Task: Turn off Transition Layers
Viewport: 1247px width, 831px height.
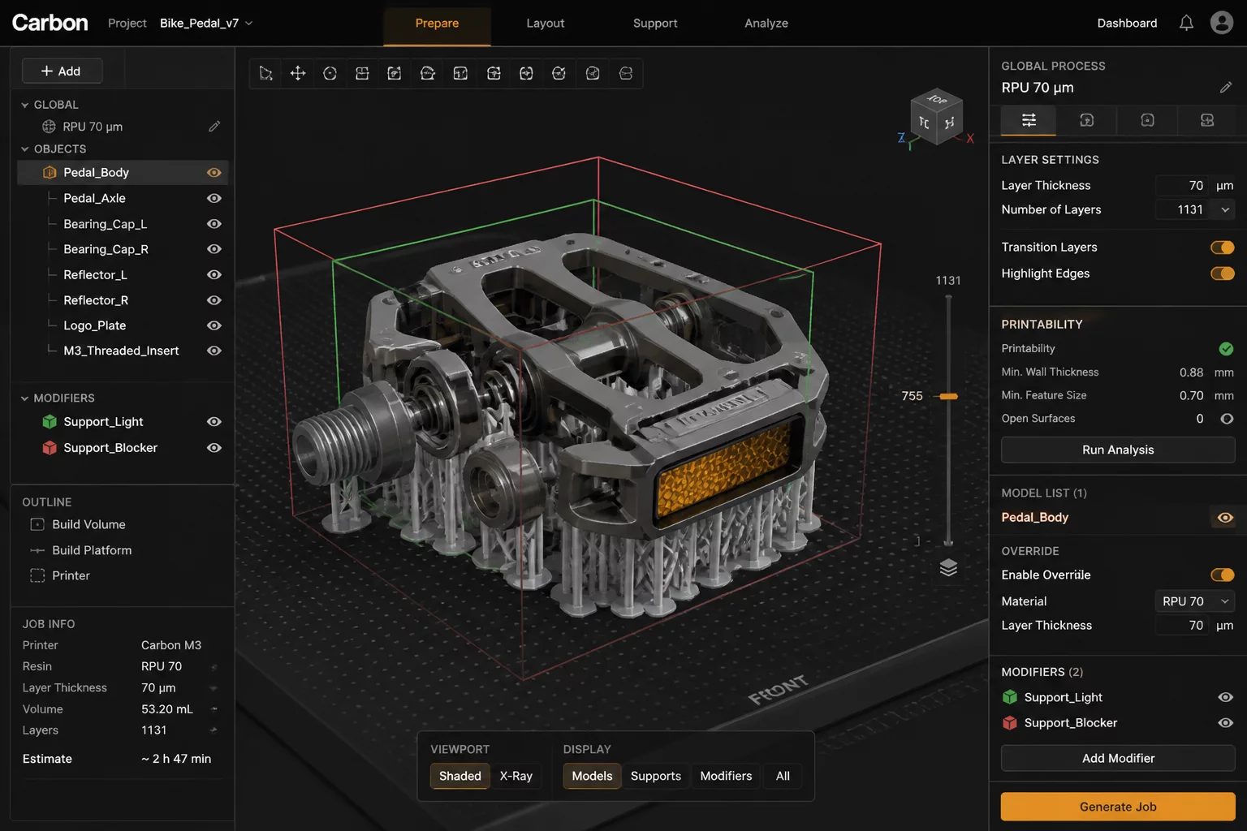Action: pyautogui.click(x=1222, y=248)
